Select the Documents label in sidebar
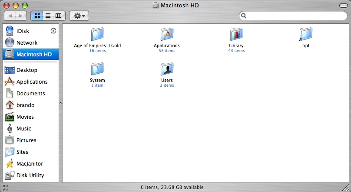 (x=31, y=94)
